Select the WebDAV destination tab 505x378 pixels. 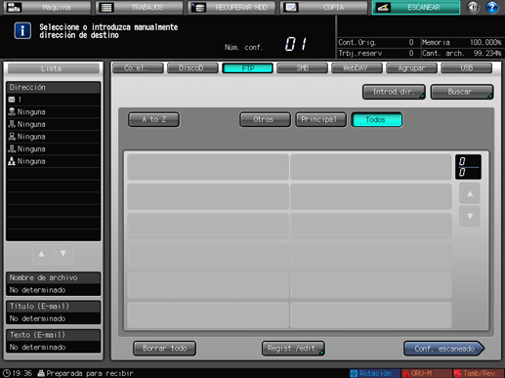click(x=357, y=68)
